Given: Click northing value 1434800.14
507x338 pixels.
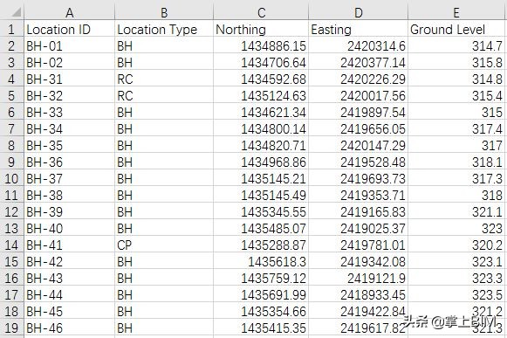Looking at the screenshot, I should click(261, 128).
